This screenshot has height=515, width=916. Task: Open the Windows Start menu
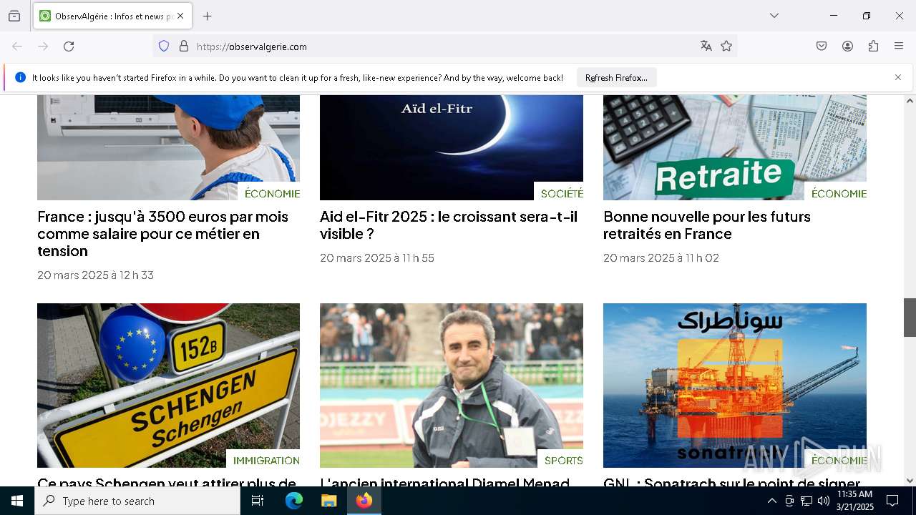(x=17, y=501)
